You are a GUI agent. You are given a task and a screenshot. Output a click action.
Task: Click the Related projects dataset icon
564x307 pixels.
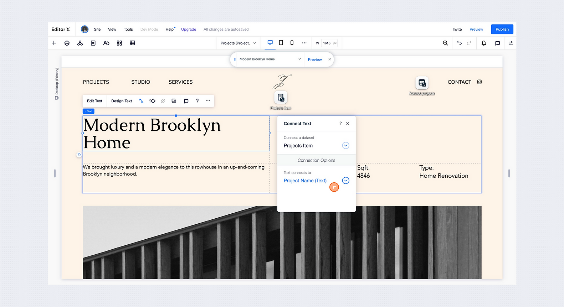coord(422,83)
